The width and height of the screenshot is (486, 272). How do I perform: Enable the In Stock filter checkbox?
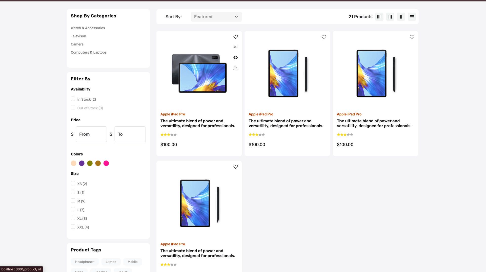pos(73,99)
